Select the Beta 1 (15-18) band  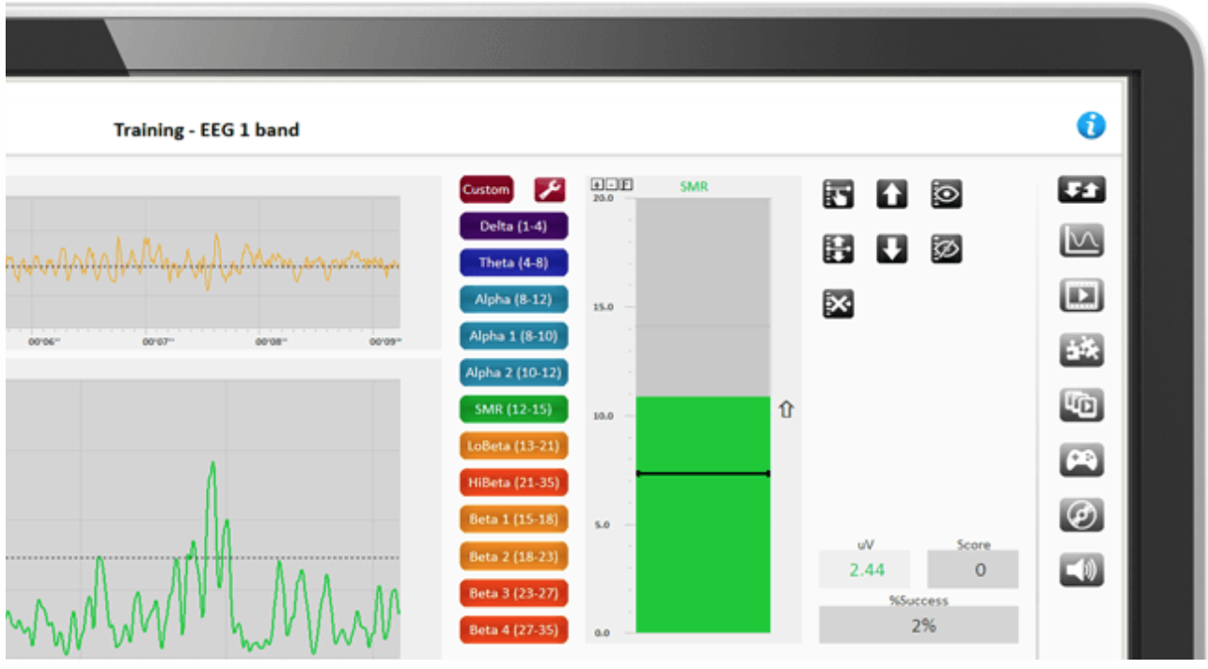pyautogui.click(x=514, y=520)
